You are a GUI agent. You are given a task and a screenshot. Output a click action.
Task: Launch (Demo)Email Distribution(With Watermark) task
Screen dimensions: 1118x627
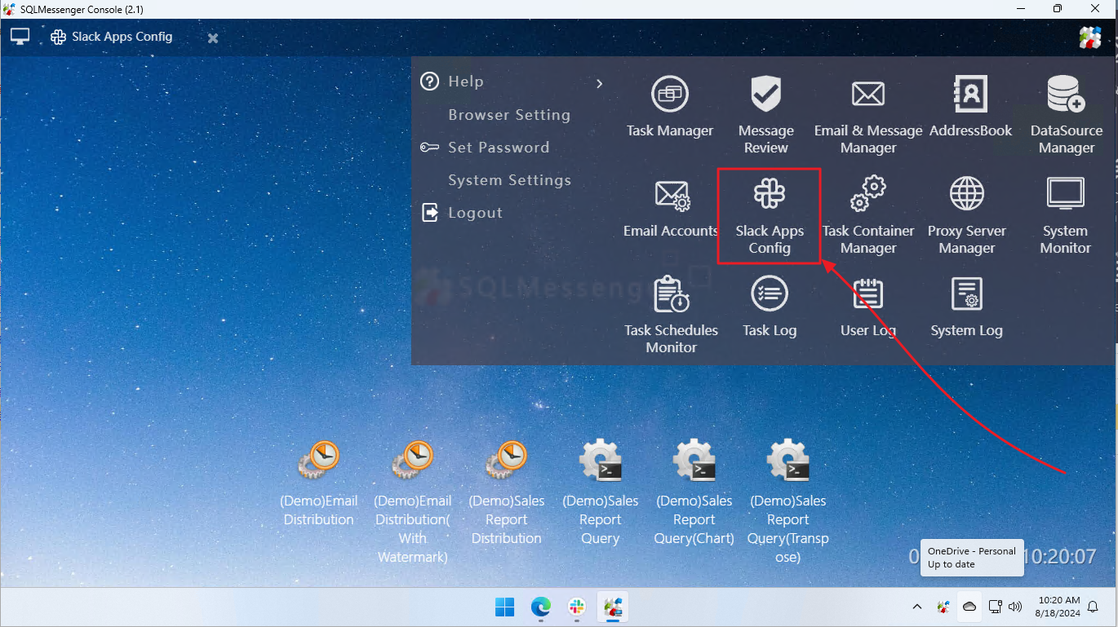pos(413,503)
